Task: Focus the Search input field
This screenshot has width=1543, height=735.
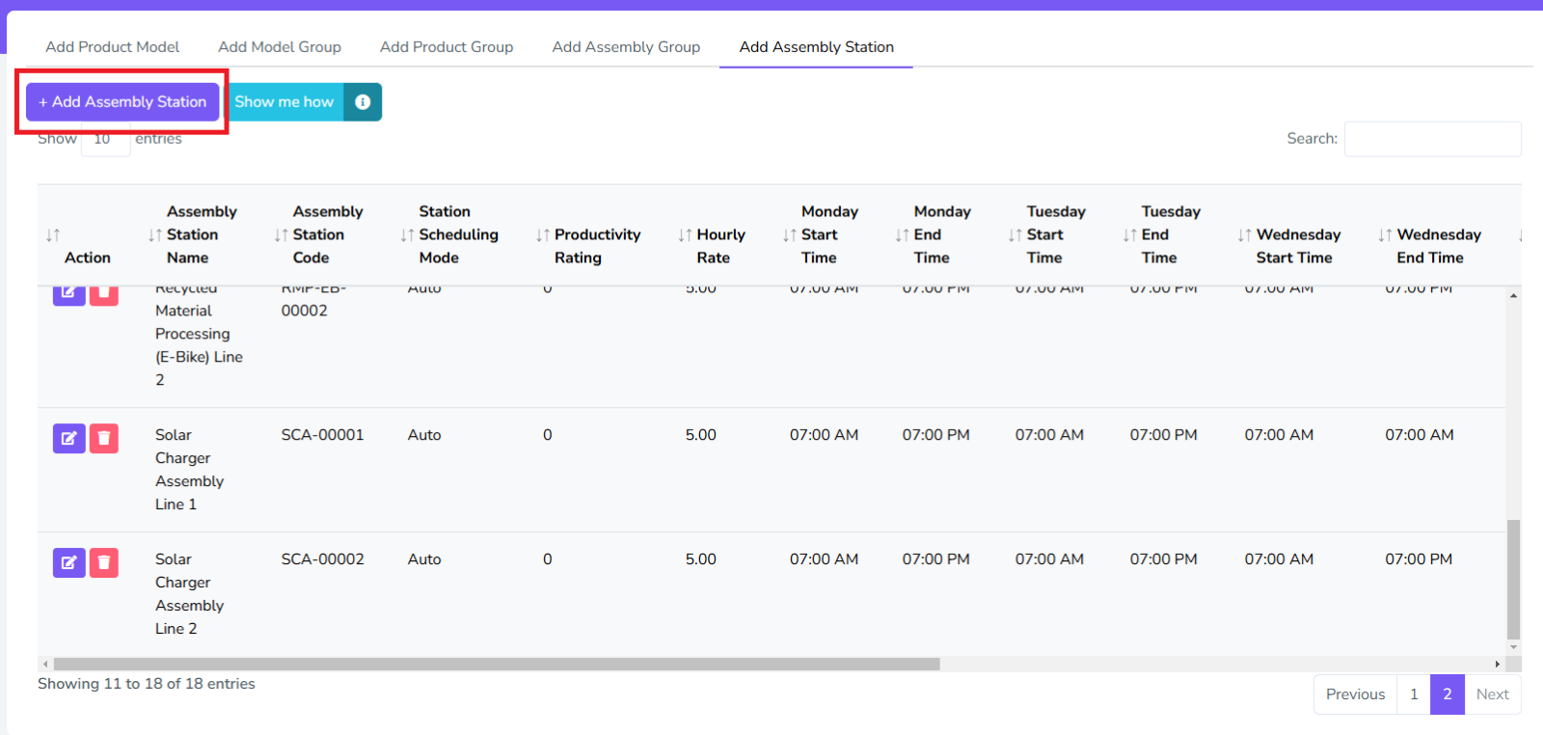Action: [1432, 139]
